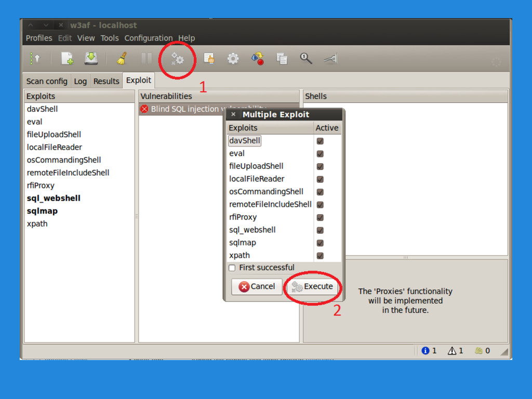Uncheck Active for osCommandingShell
This screenshot has width=532, height=399.
pos(320,192)
